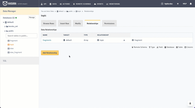The image size is (195, 108).
Task: Click the relationship arrow icon
Action: [x=124, y=40]
